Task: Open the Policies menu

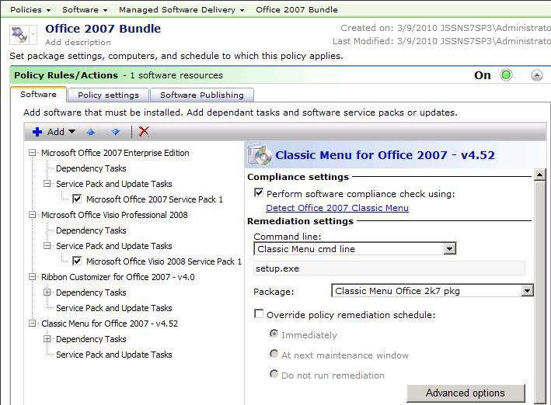Action: 30,9
